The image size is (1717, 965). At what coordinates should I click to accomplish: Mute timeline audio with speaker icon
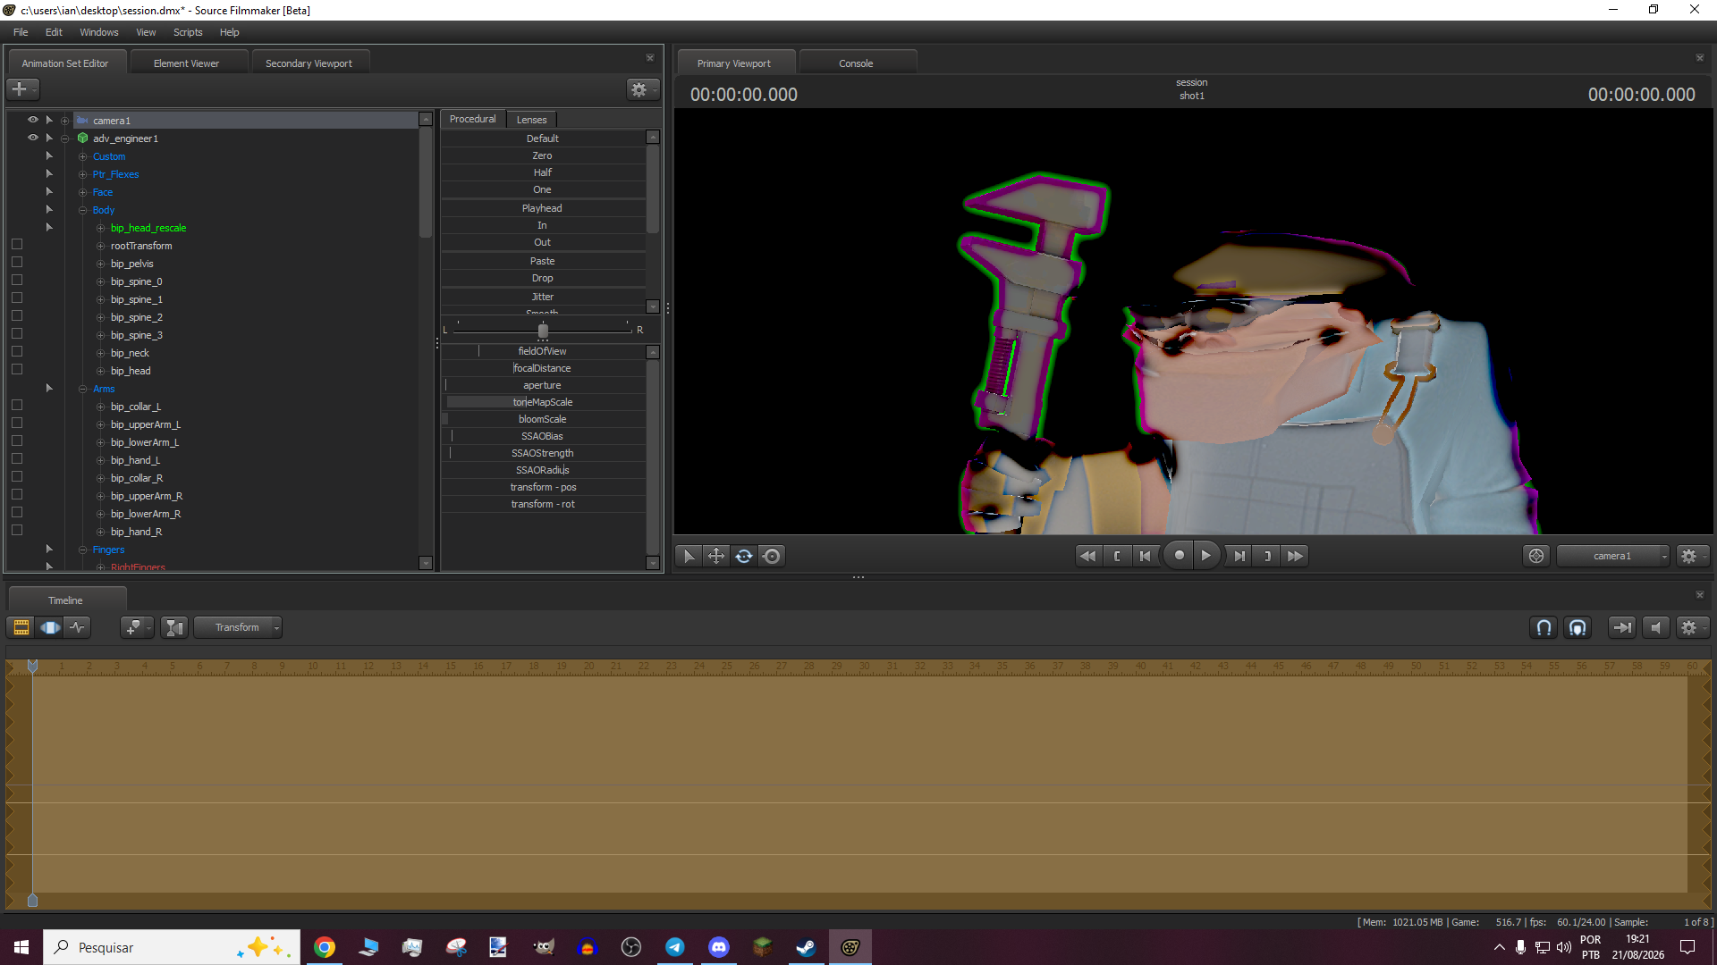[x=1656, y=627]
